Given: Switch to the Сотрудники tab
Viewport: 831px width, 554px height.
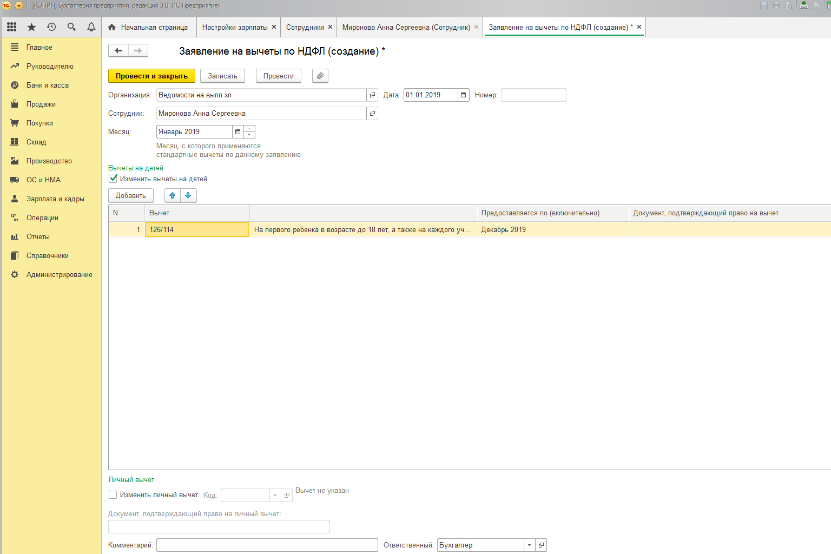Looking at the screenshot, I should pos(305,27).
